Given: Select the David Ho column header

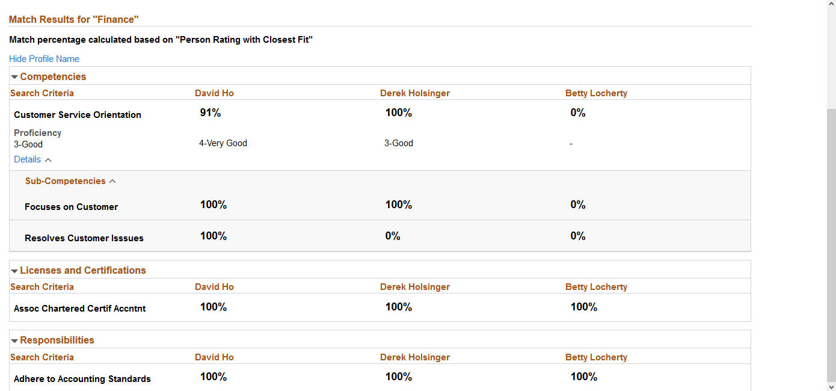Looking at the screenshot, I should [214, 93].
